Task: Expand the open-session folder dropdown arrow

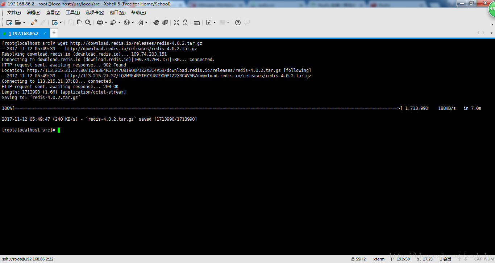Action: [x=24, y=22]
